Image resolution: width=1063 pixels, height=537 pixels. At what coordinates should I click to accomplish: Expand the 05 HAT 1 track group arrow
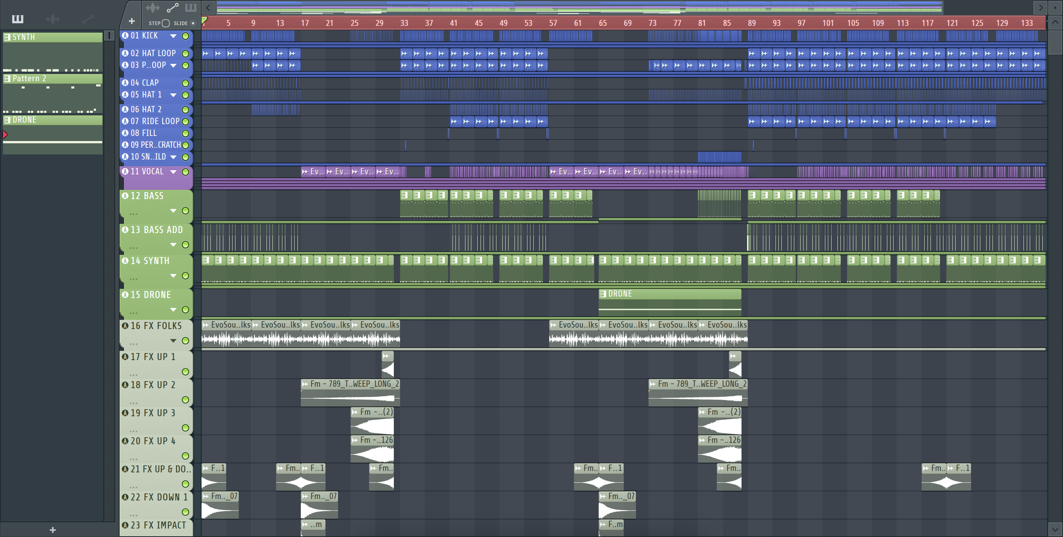pyautogui.click(x=173, y=95)
